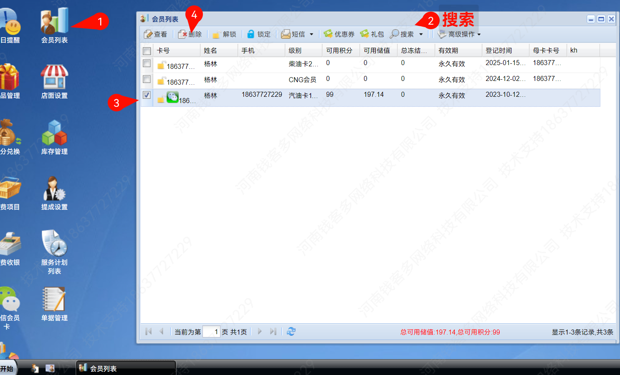
Task: Click the 2025-01-15 registration date cell
Action: click(505, 63)
